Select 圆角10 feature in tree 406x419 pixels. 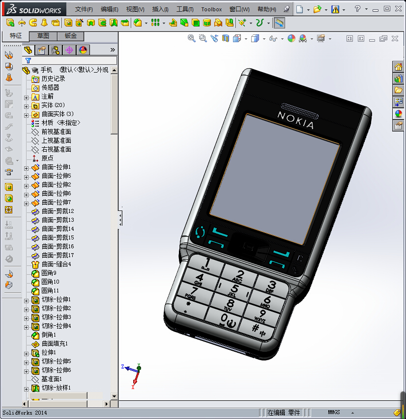(x=50, y=282)
